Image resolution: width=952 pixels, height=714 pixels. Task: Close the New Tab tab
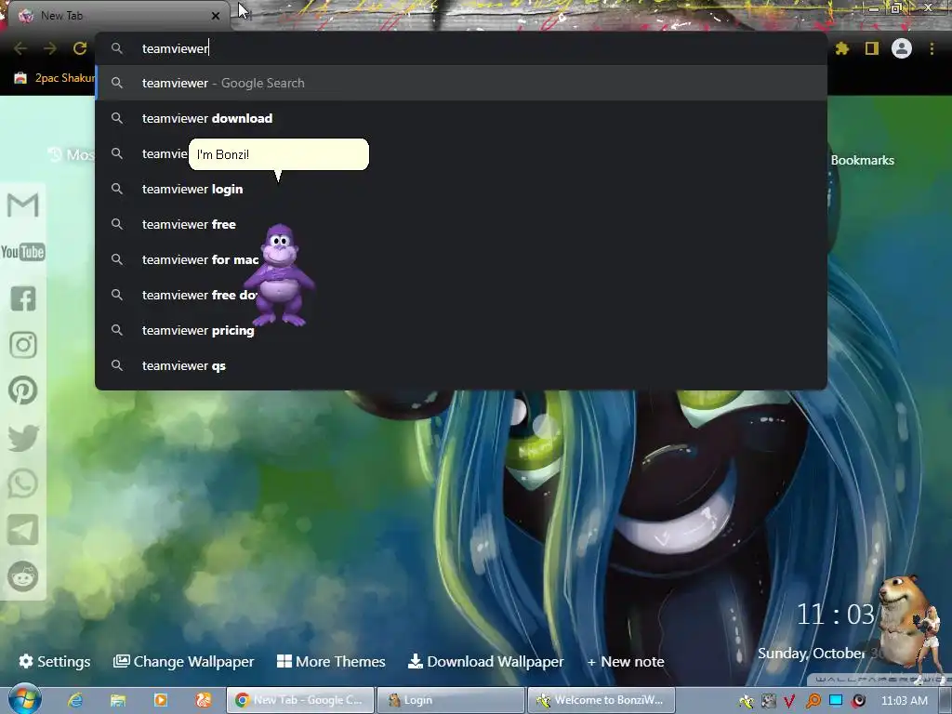coord(216,16)
